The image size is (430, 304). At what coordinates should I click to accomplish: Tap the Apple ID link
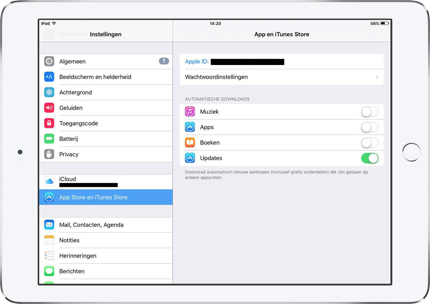click(x=197, y=61)
